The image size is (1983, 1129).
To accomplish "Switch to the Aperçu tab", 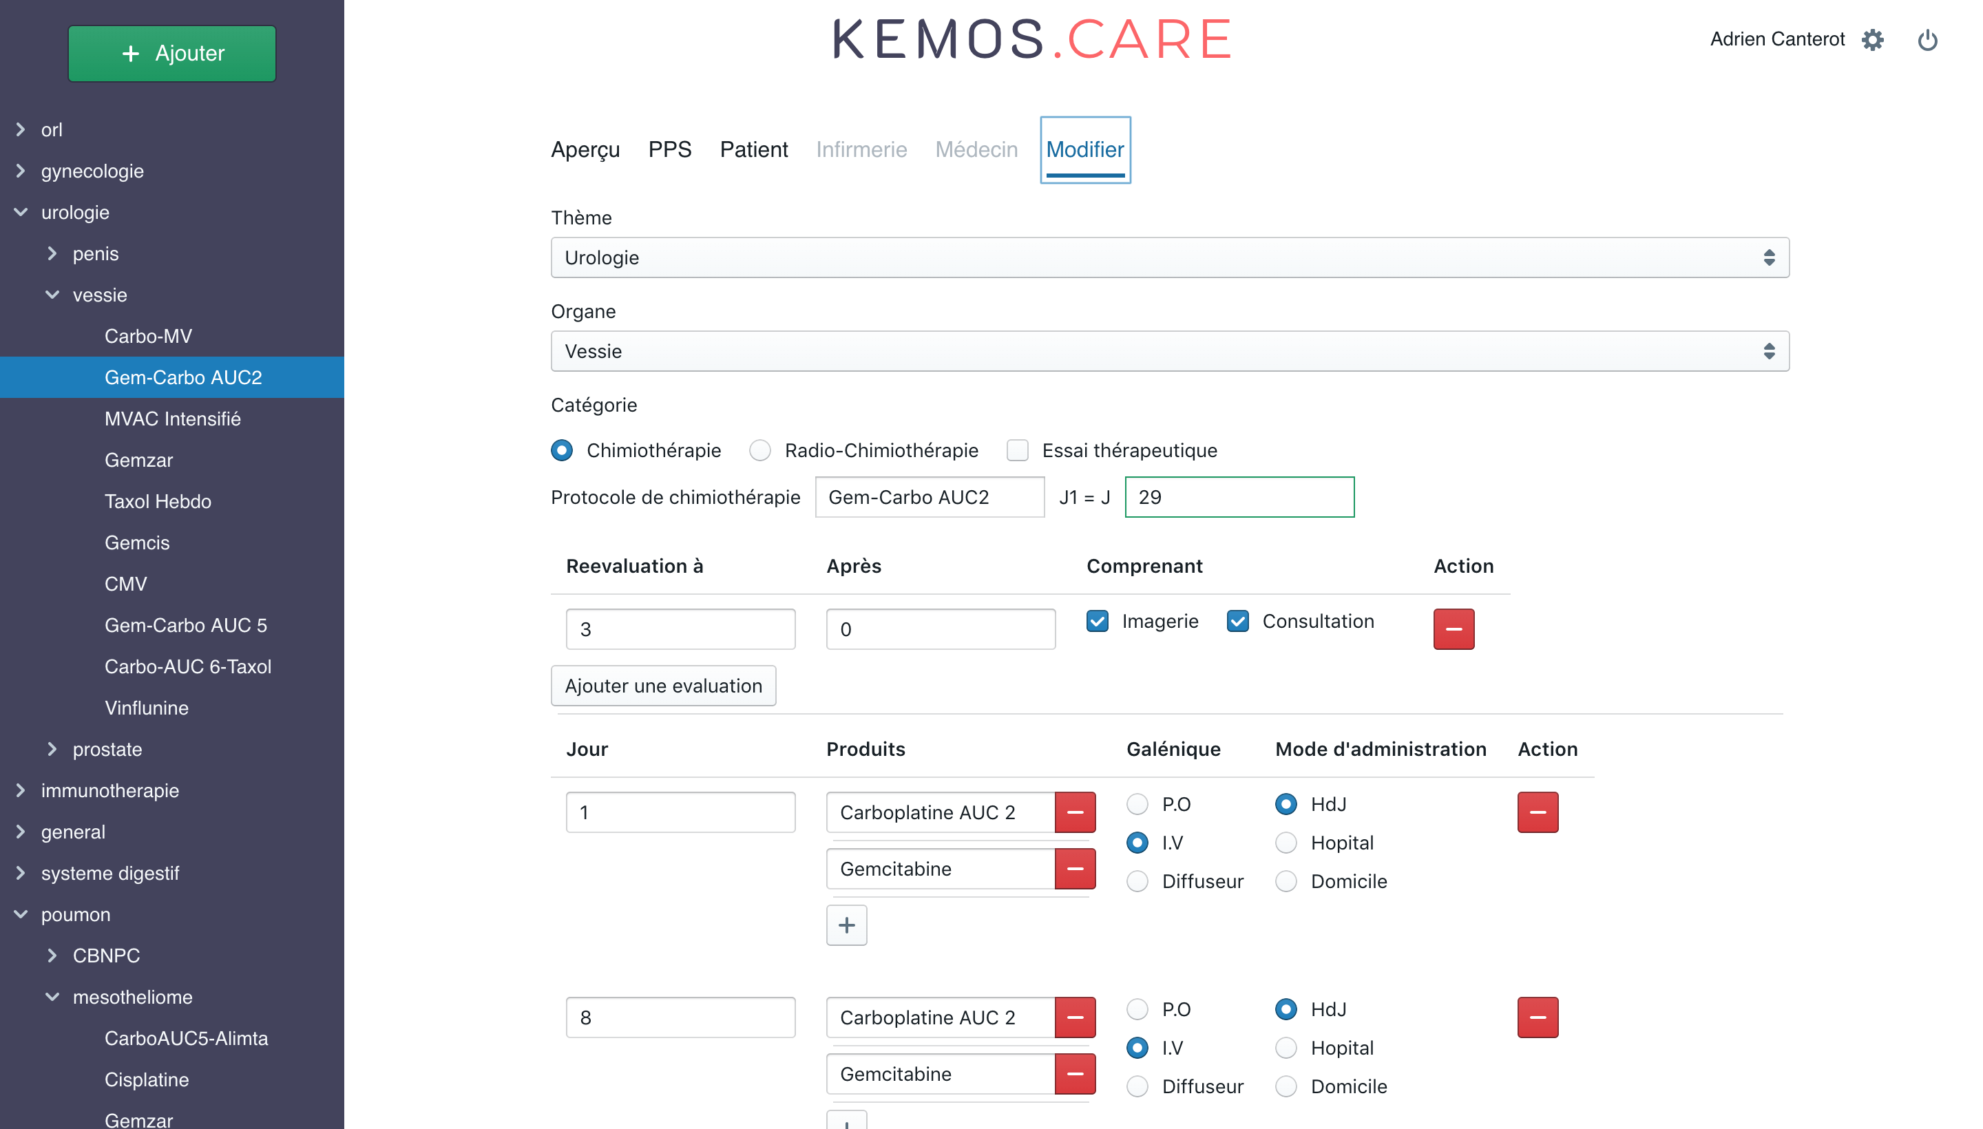I will [x=585, y=149].
